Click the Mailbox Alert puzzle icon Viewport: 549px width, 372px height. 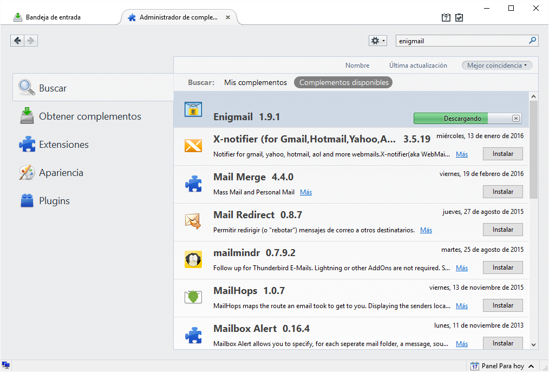(193, 335)
